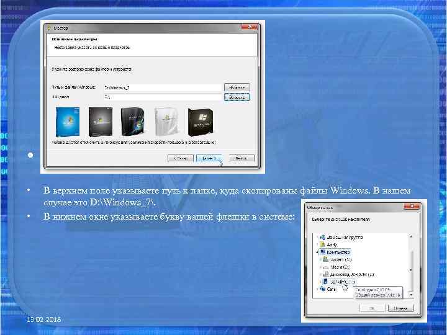447x335 pixels.
Task: Collapse the Computer node in tree
Action: point(317,252)
